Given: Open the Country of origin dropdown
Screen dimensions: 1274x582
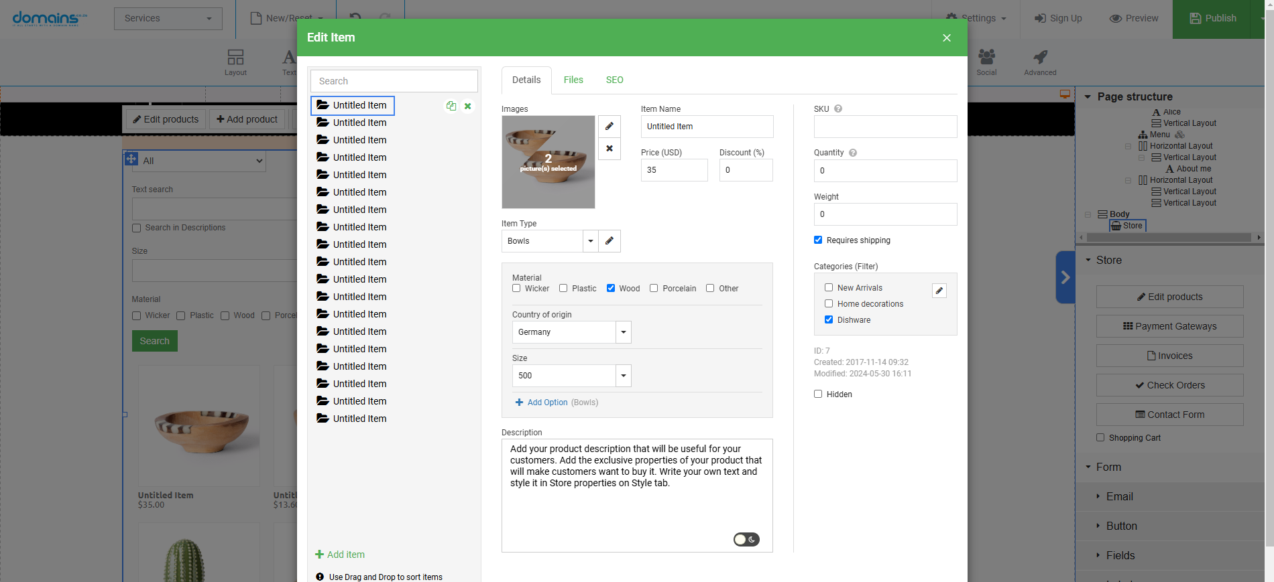Looking at the screenshot, I should coord(623,332).
